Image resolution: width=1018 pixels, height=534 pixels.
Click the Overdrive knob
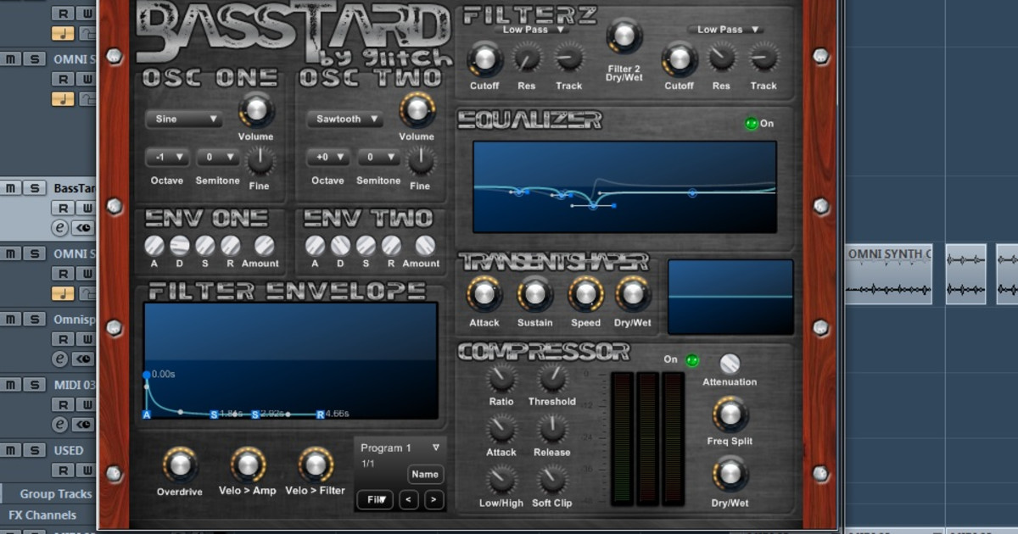[x=179, y=464]
